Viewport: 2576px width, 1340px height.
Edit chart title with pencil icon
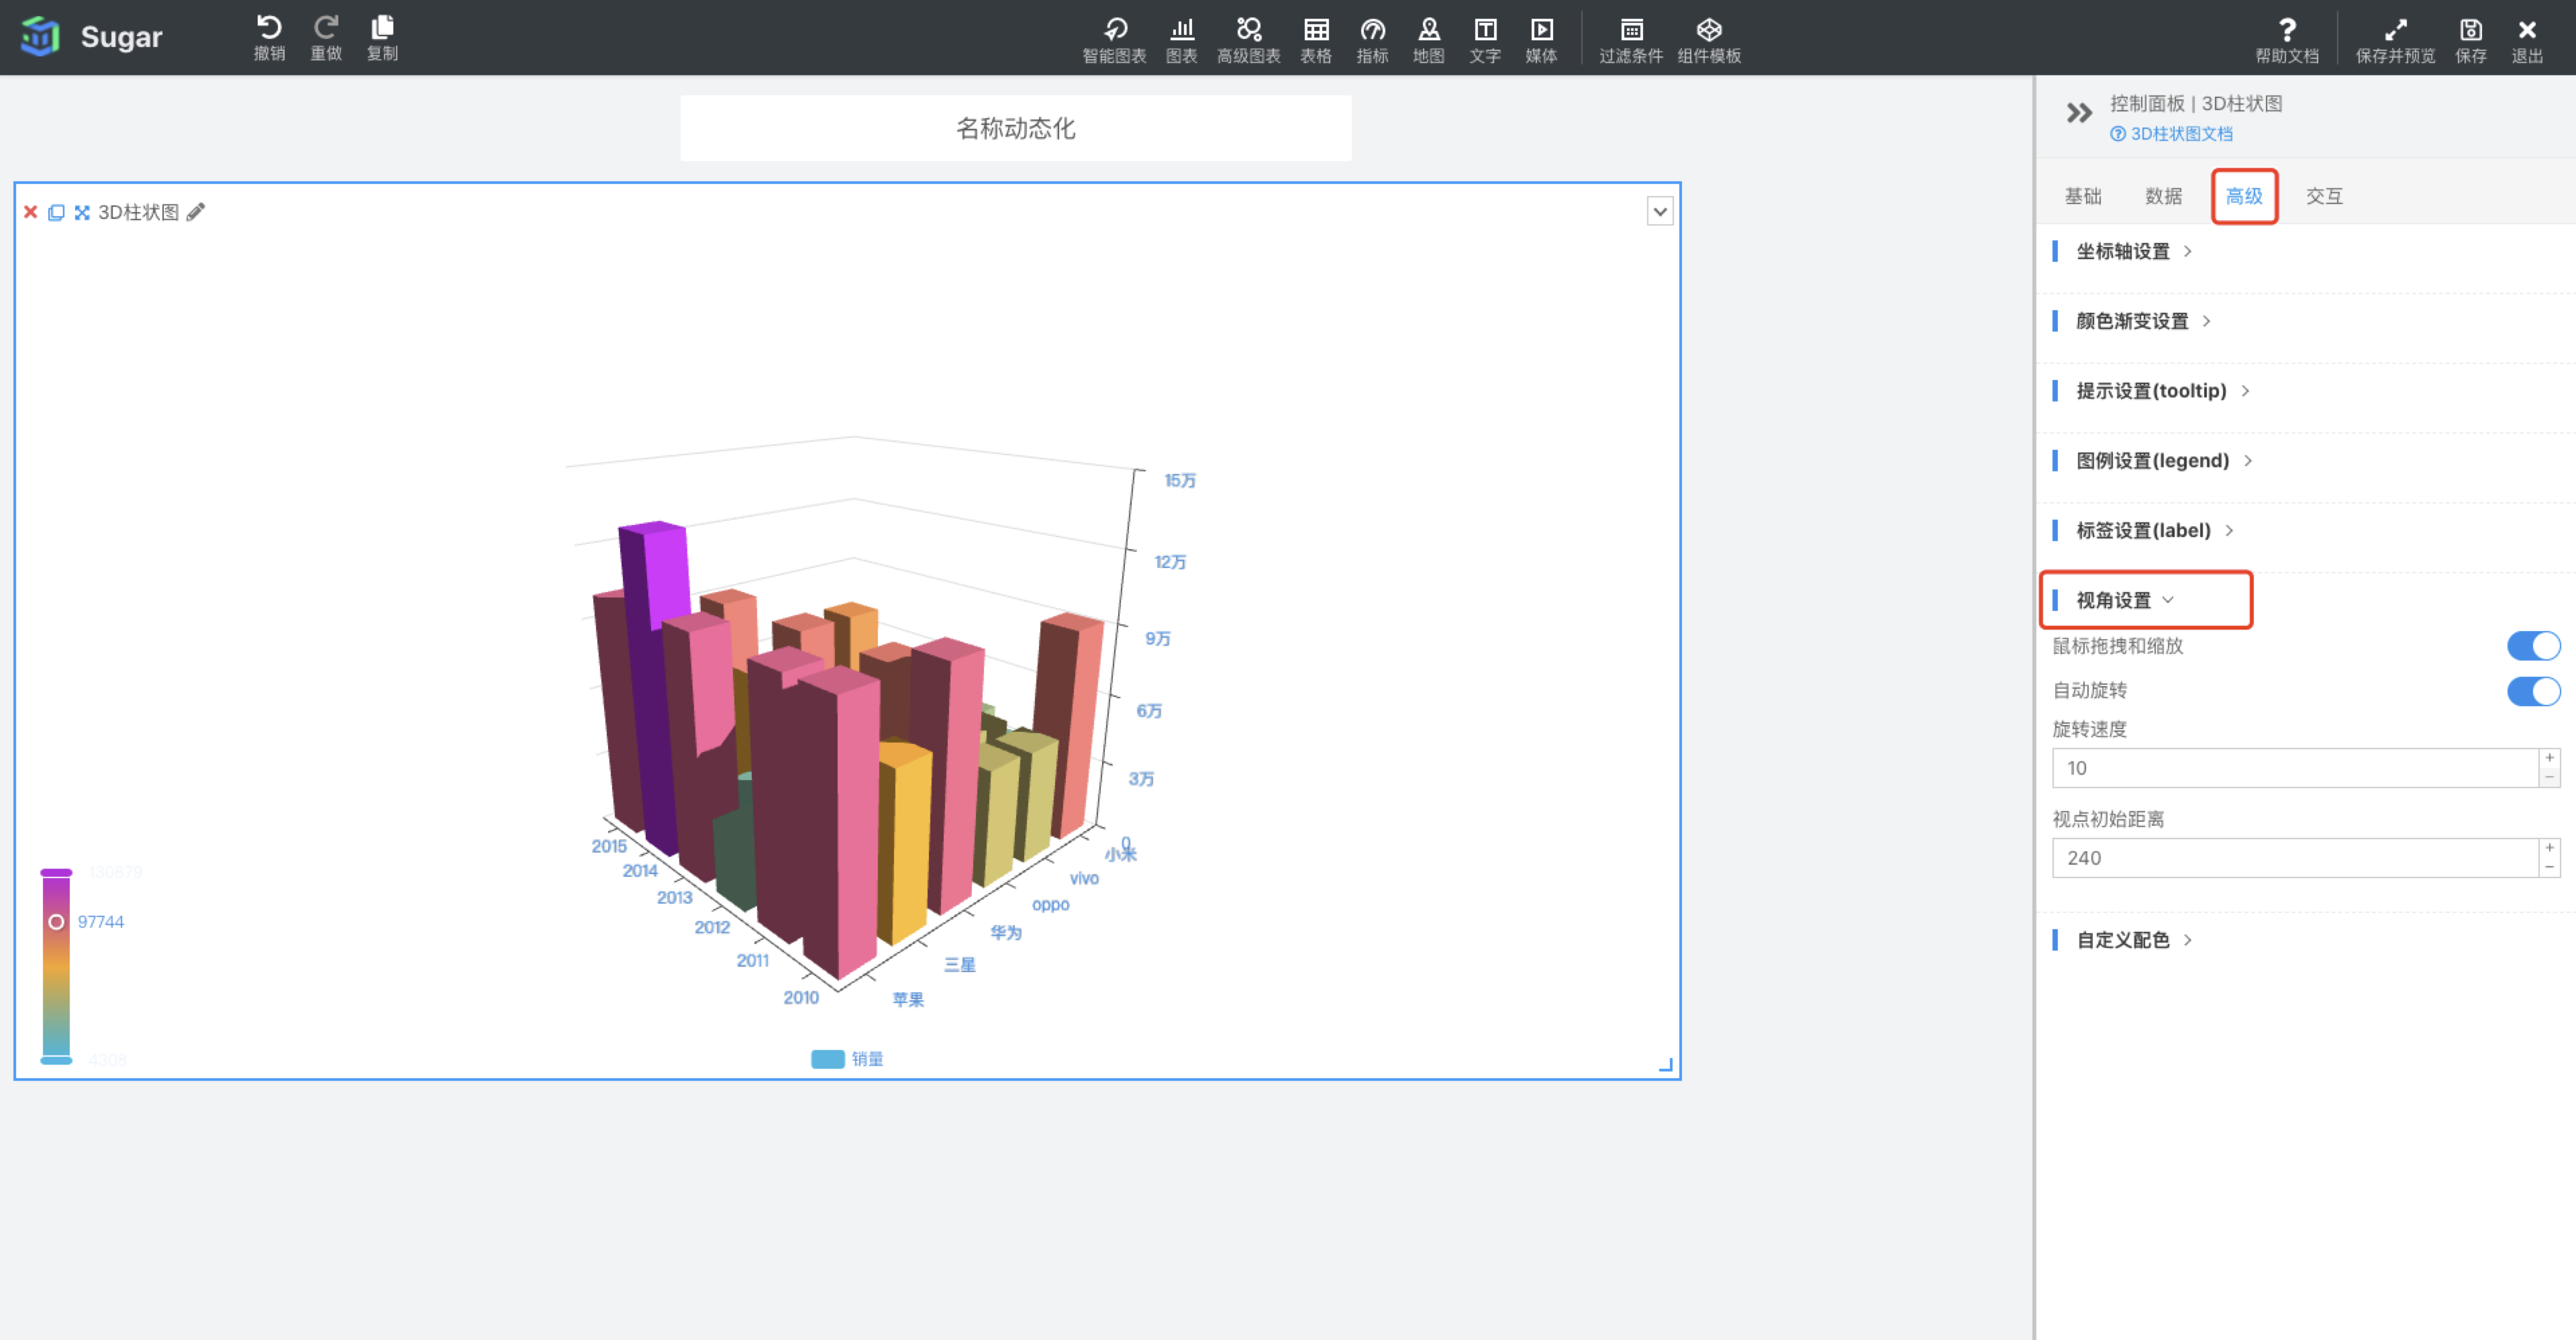click(x=196, y=212)
